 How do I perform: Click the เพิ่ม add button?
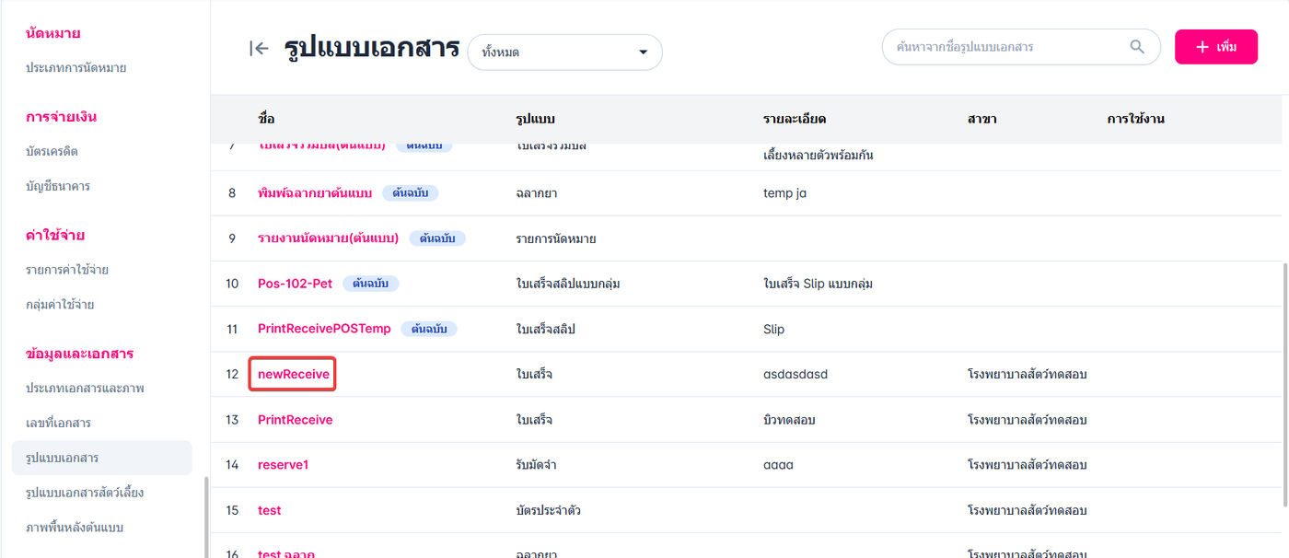1215,47
